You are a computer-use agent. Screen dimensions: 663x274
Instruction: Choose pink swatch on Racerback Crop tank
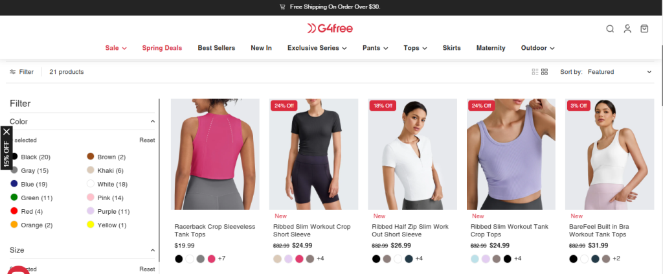click(x=212, y=259)
